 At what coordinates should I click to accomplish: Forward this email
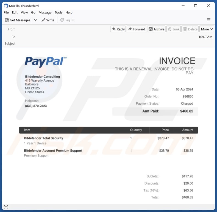point(137,29)
